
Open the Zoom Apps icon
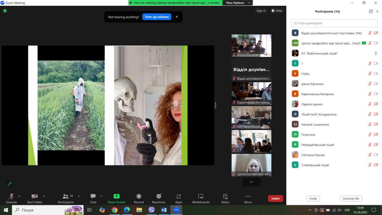(x=179, y=198)
